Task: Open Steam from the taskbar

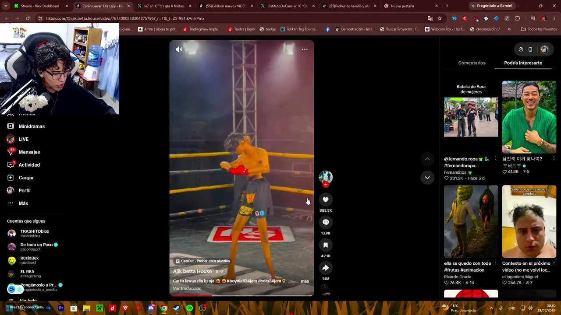Action: (x=177, y=308)
